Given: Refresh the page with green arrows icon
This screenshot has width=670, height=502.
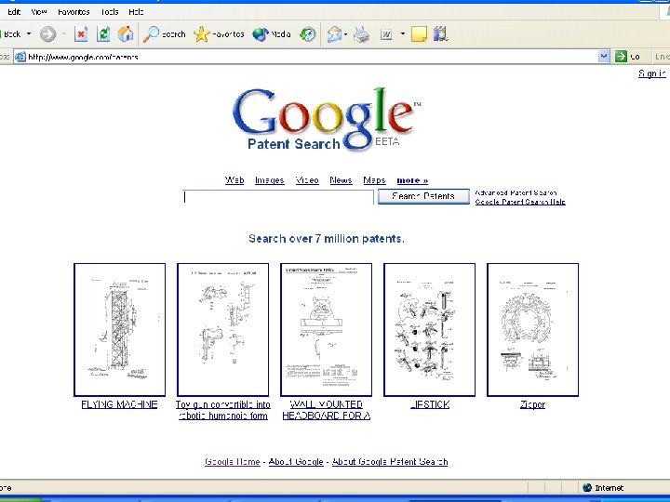Looking at the screenshot, I should tap(103, 34).
